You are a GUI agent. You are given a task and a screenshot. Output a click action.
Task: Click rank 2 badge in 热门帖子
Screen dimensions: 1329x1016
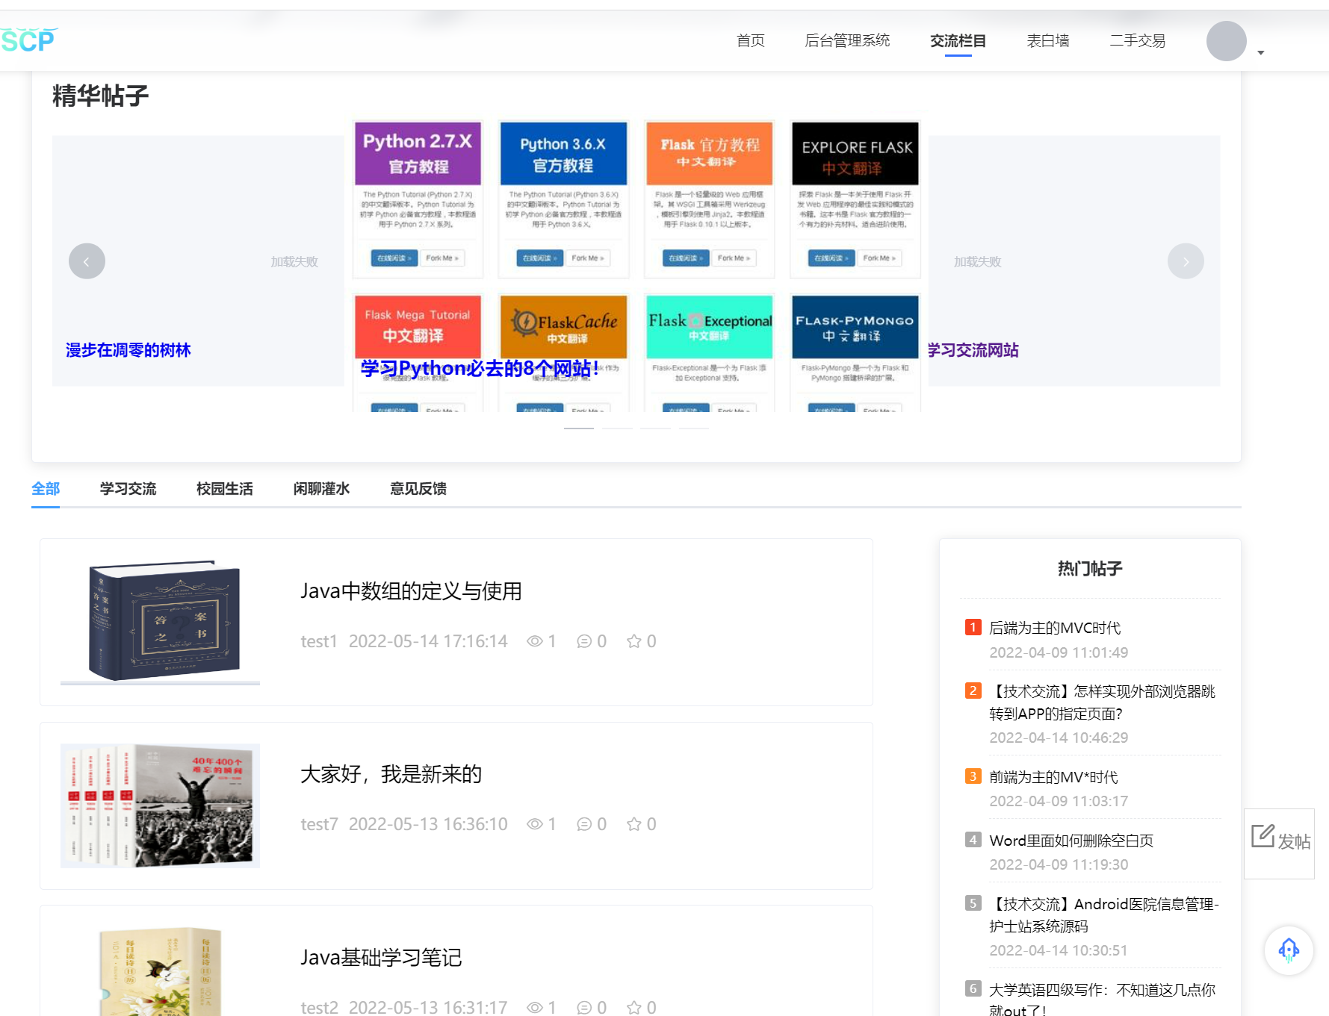click(x=973, y=691)
